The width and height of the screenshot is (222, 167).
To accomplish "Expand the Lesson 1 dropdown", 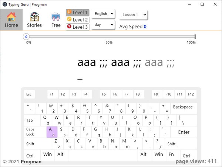I will (x=133, y=15).
